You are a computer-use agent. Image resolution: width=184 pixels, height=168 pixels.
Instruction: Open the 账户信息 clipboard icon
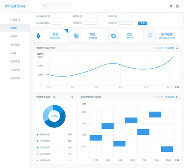150,36
